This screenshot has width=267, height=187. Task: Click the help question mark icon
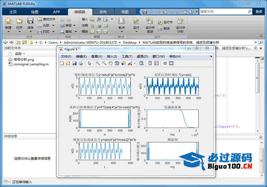tap(191, 12)
